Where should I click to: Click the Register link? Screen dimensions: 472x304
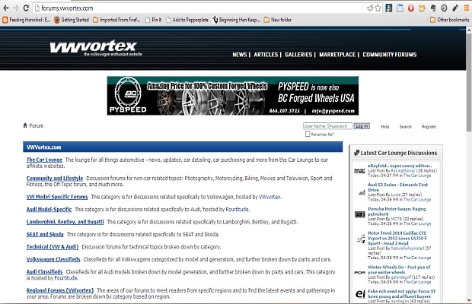(429, 126)
